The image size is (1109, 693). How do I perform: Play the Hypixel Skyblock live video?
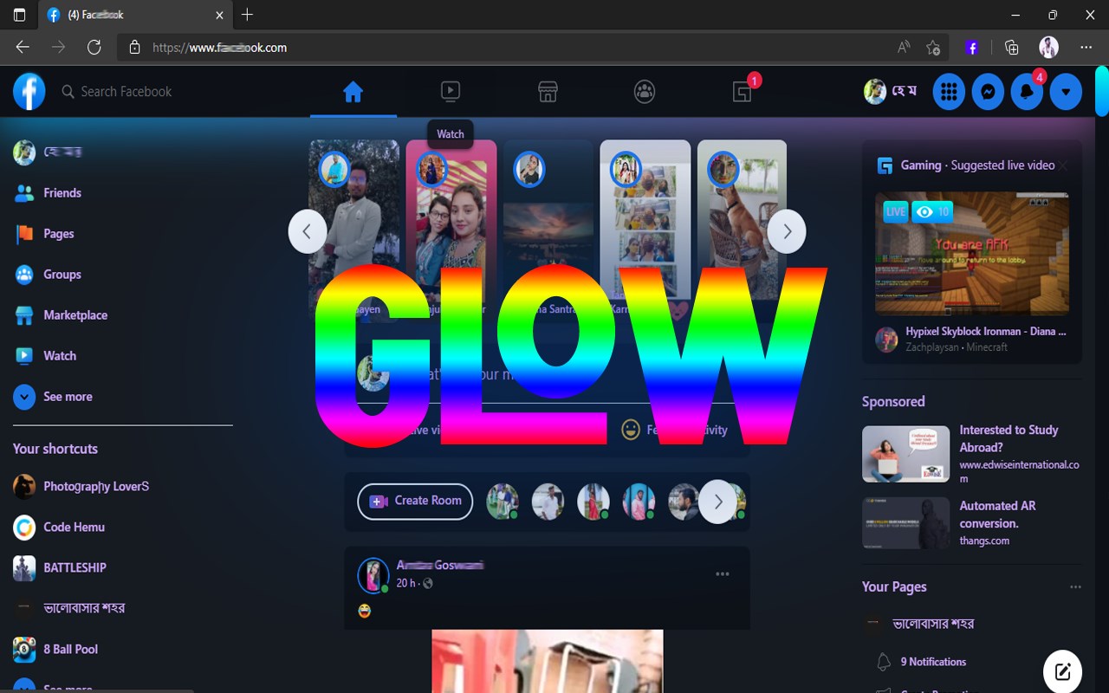(972, 253)
